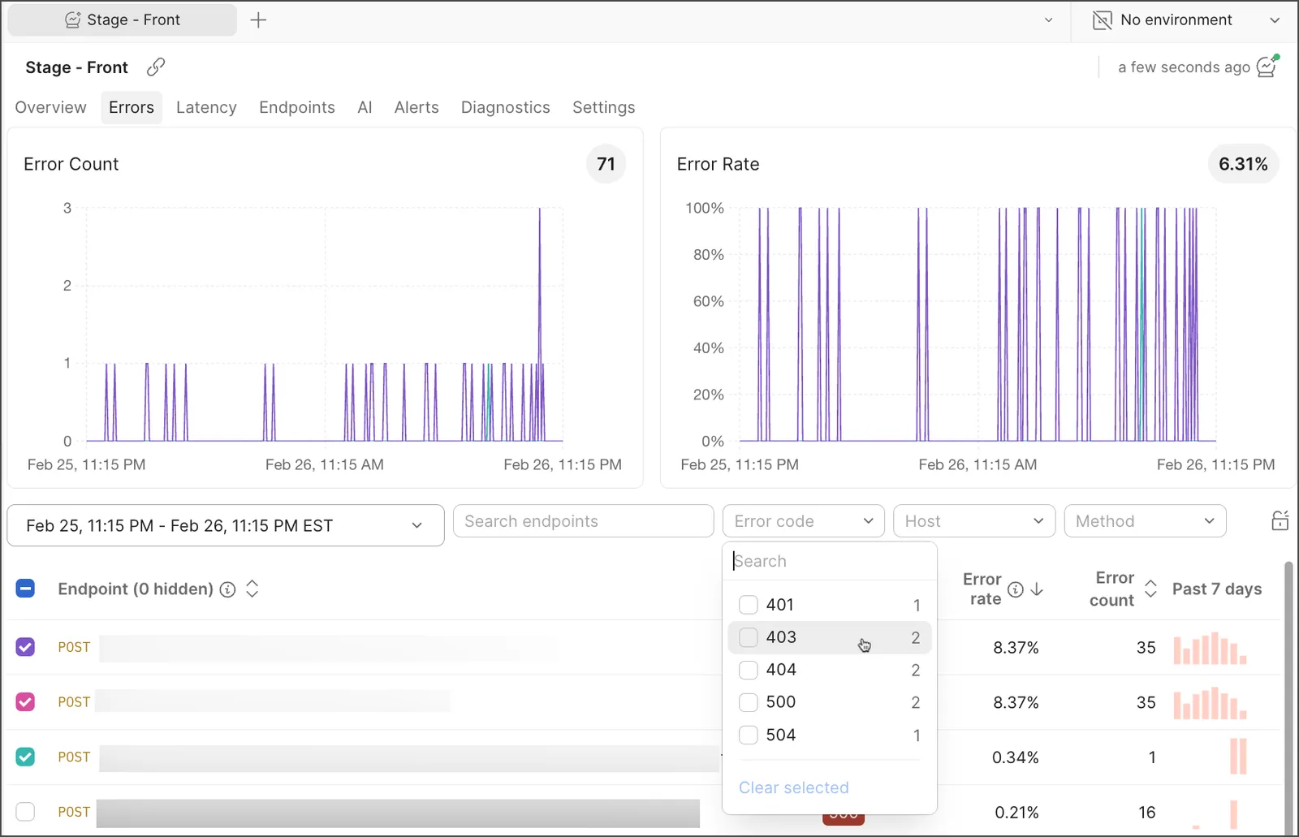This screenshot has height=837, width=1299.
Task: Check the 404 error code option
Action: pyautogui.click(x=749, y=670)
